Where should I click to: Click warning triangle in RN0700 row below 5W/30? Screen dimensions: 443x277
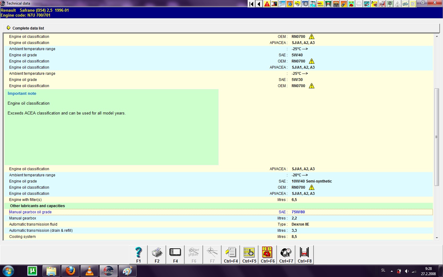pos(312,86)
